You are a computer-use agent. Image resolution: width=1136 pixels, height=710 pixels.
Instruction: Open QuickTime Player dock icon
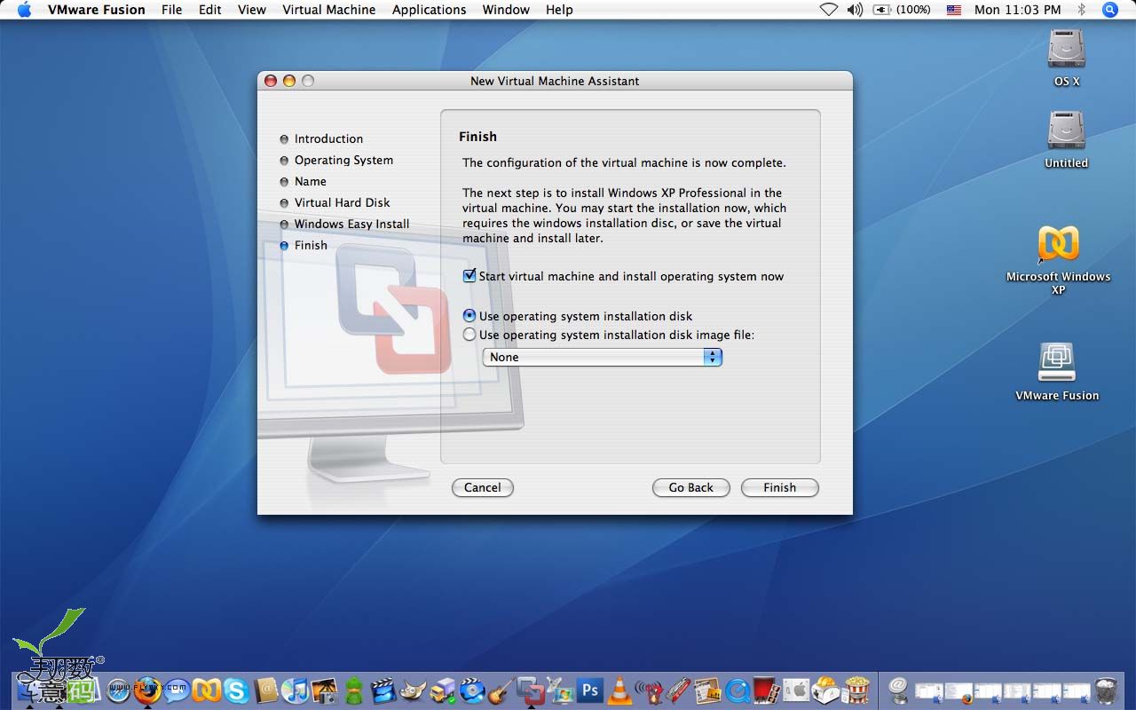(738, 690)
